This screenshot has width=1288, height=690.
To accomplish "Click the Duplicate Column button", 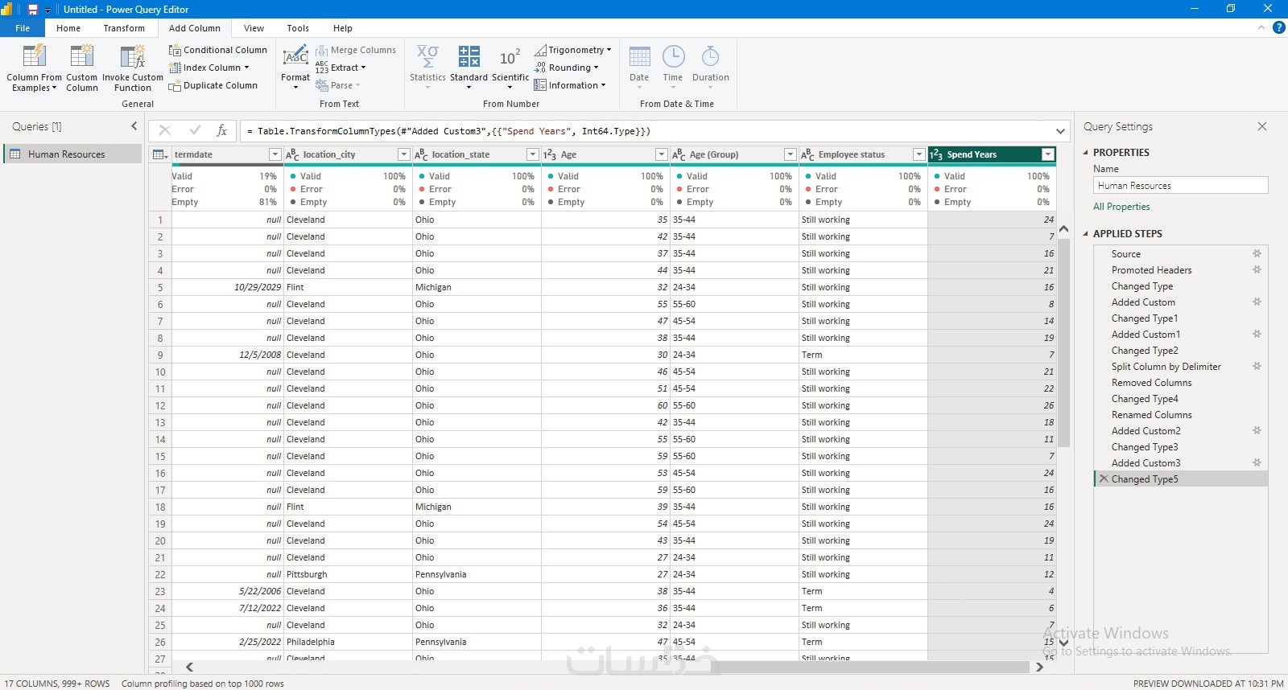I will coord(213,85).
